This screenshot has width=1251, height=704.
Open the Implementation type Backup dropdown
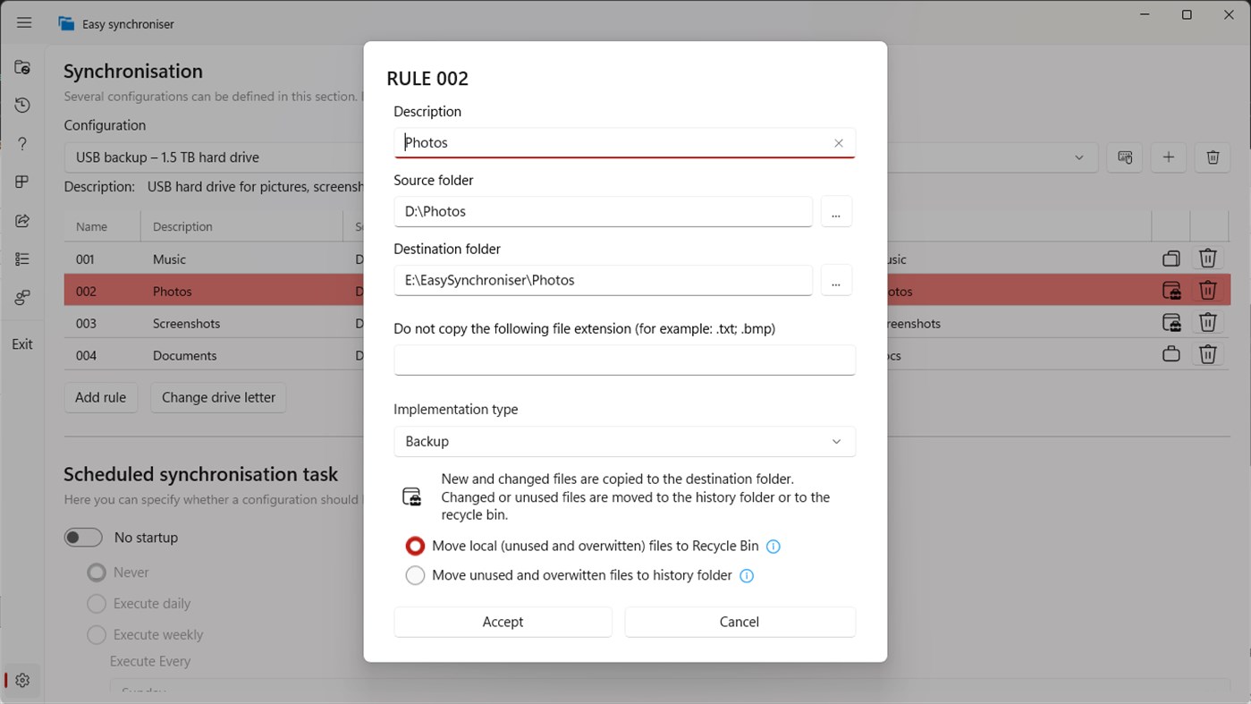[624, 442]
